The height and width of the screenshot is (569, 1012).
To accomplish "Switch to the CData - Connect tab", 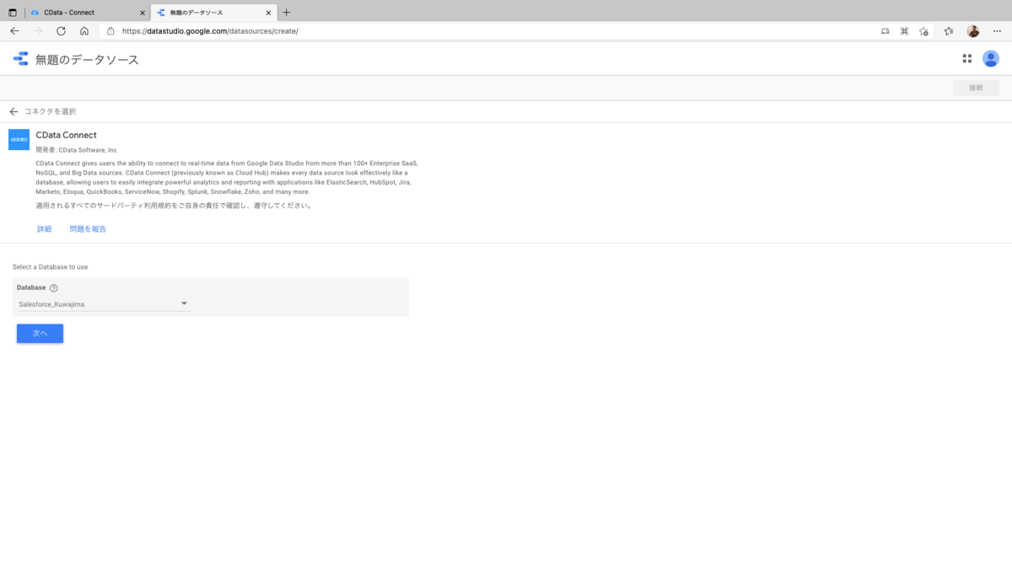I will point(87,13).
